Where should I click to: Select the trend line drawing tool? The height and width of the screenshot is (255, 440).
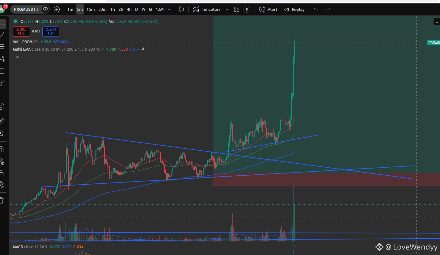tap(2, 35)
